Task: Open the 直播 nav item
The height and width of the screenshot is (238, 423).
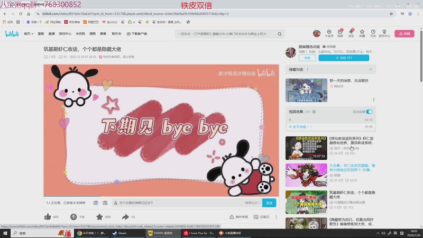Action: click(51, 34)
